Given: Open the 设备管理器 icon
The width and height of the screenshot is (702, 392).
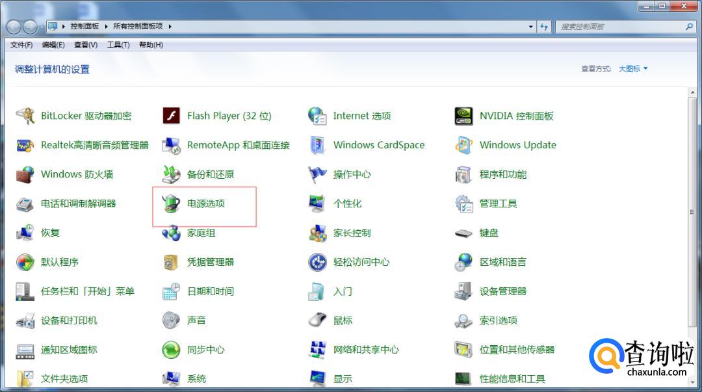Looking at the screenshot, I should click(463, 291).
